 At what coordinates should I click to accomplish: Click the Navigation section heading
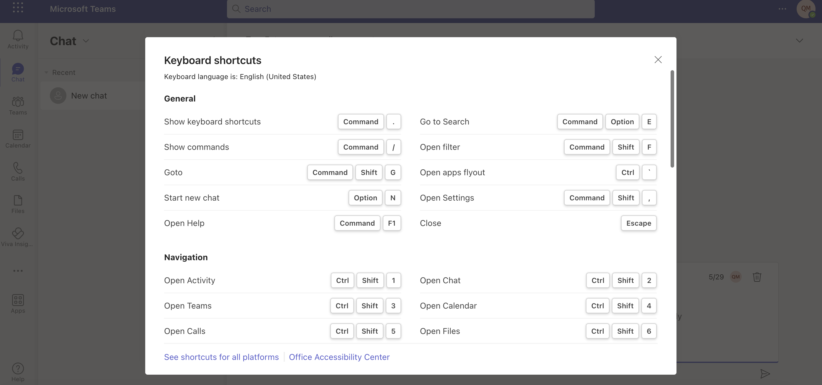click(186, 257)
